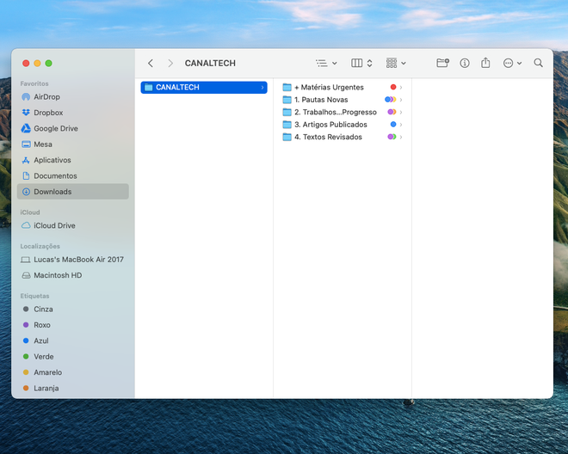The height and width of the screenshot is (454, 568).
Task: Select the 3. Artigos Publicados folder
Action: pyautogui.click(x=343, y=125)
